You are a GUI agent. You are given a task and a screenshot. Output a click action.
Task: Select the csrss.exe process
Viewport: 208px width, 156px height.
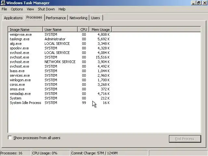60,84
